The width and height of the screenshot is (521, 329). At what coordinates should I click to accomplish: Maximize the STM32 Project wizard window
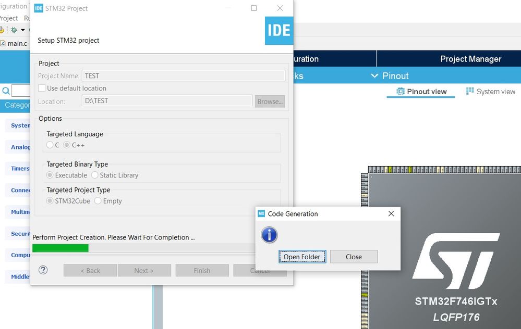click(x=253, y=8)
